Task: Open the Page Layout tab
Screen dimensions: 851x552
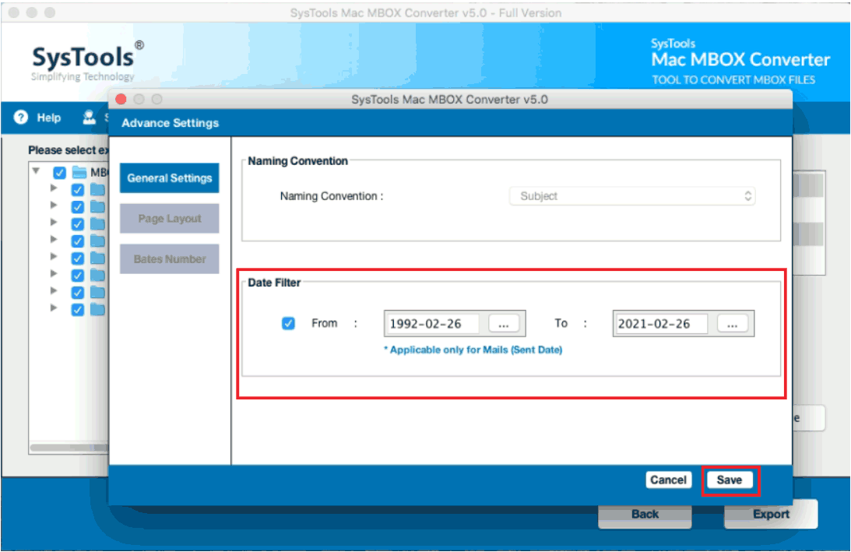Action: [169, 218]
